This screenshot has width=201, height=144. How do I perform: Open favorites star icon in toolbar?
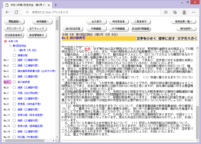point(166,12)
